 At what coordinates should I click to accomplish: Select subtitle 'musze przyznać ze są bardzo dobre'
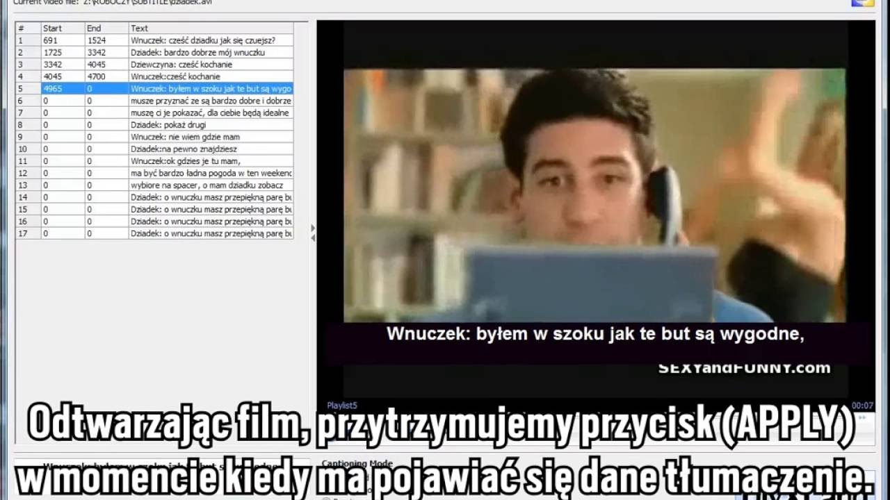pos(211,101)
